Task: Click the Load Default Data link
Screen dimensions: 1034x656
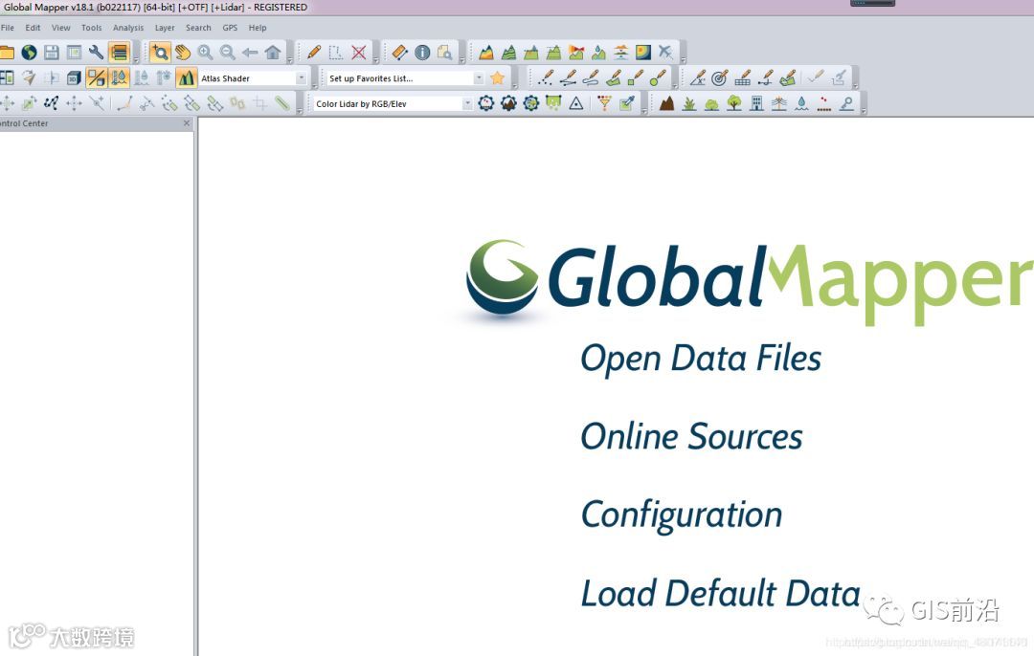Action: (x=720, y=593)
